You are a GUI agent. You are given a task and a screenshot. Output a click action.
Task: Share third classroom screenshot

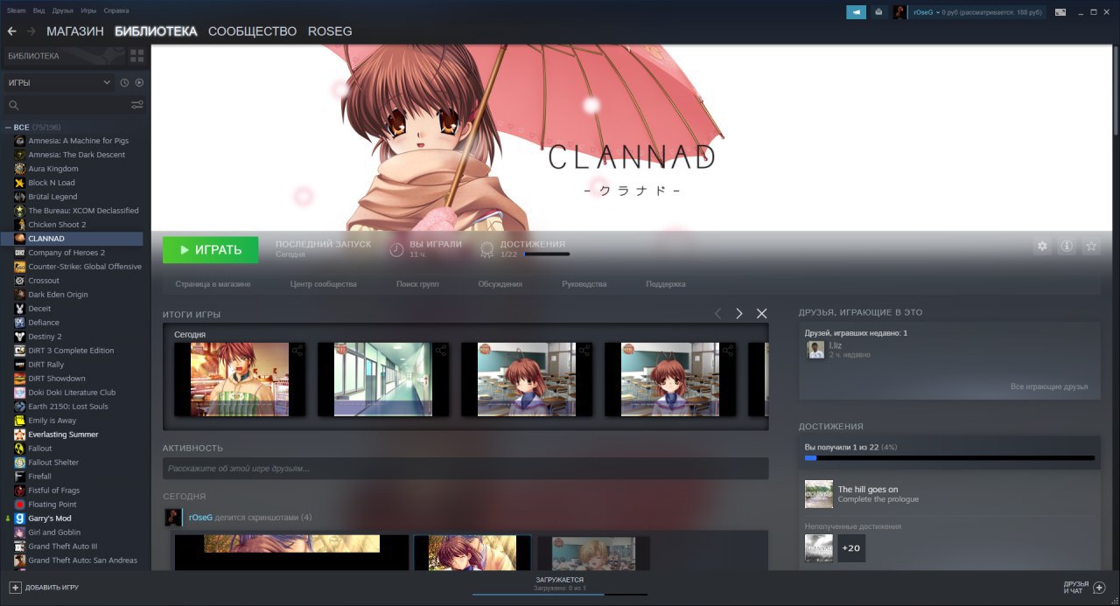coord(584,351)
